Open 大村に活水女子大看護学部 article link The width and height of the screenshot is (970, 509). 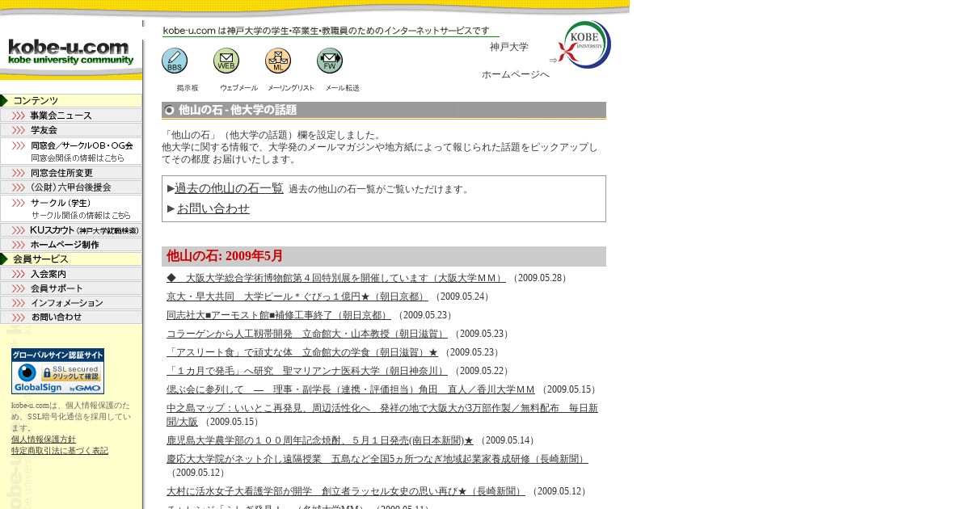(346, 491)
